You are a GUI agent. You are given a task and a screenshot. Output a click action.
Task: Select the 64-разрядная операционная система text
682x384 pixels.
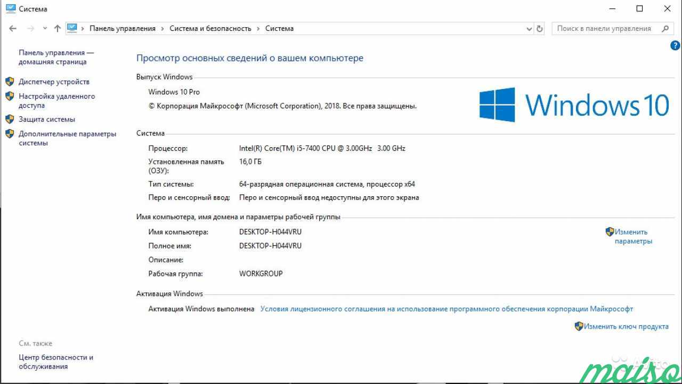(x=327, y=184)
